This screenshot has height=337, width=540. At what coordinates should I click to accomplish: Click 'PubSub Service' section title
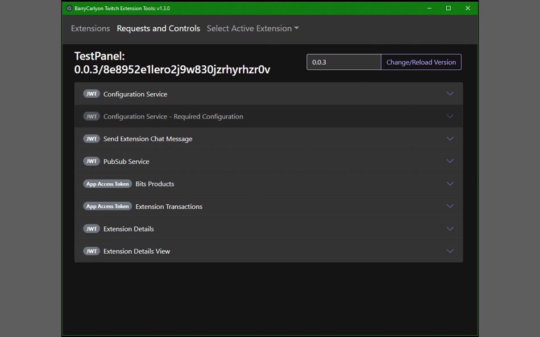(126, 162)
